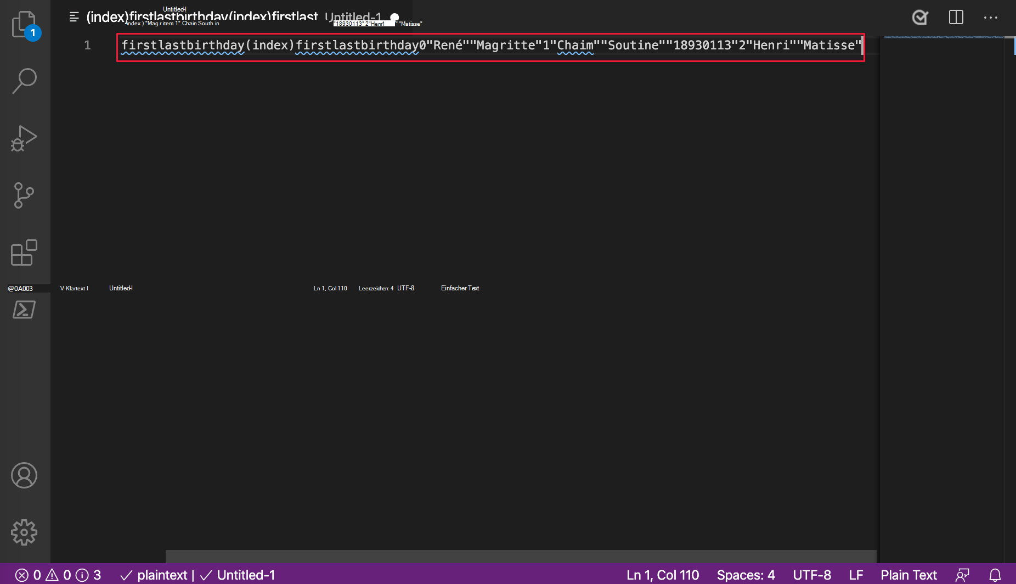Click line number 1 in the gutter
This screenshot has width=1016, height=584.
click(87, 46)
